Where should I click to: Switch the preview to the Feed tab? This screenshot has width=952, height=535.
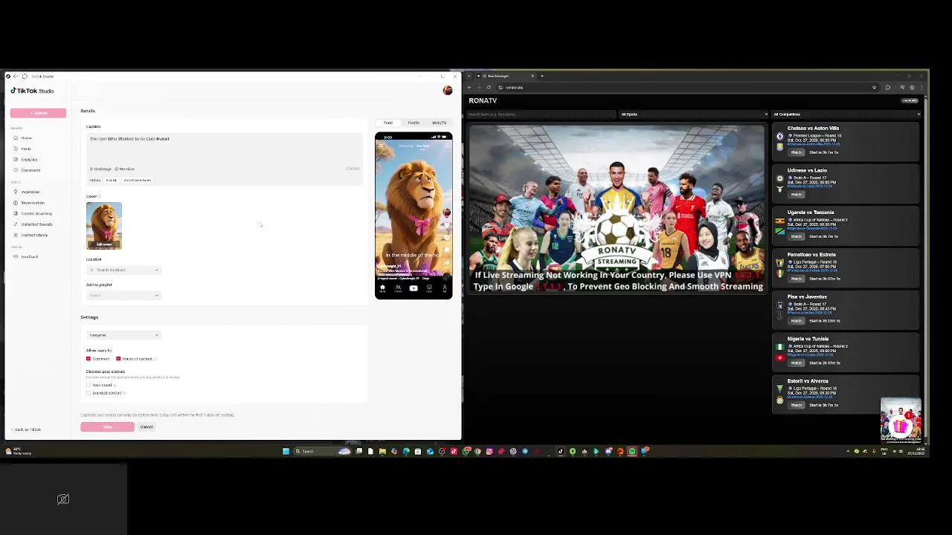(x=388, y=123)
